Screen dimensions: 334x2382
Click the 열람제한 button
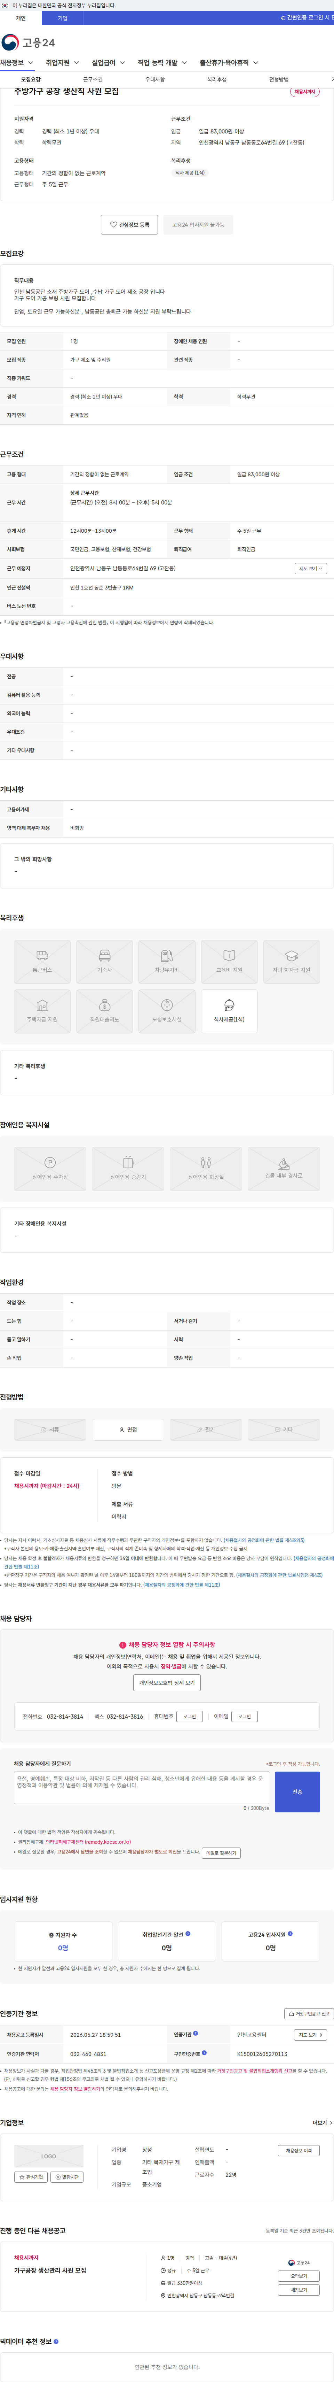tap(67, 2177)
